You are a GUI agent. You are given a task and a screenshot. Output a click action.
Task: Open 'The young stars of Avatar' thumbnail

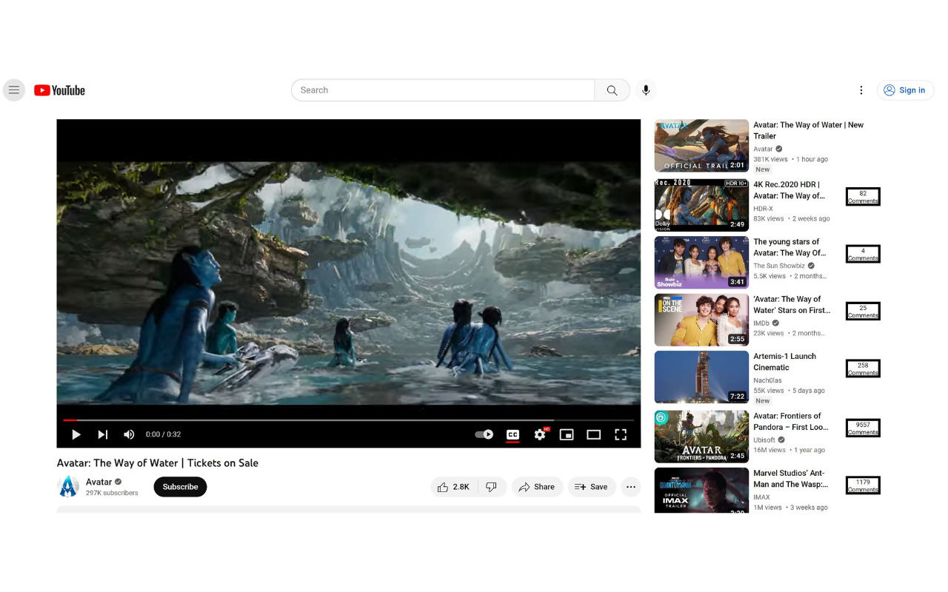(701, 263)
